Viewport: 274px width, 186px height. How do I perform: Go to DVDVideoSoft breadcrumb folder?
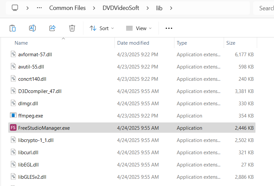coord(121,8)
